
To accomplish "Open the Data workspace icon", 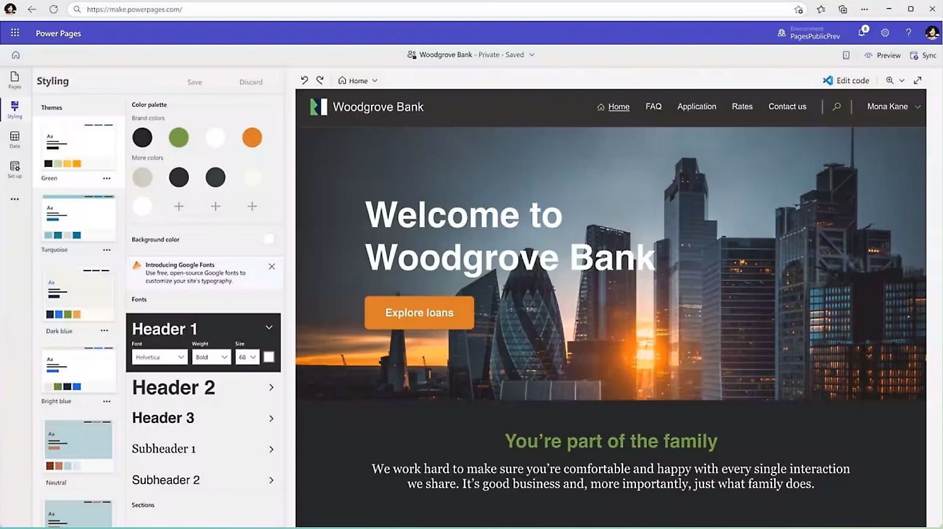I will click(14, 139).
